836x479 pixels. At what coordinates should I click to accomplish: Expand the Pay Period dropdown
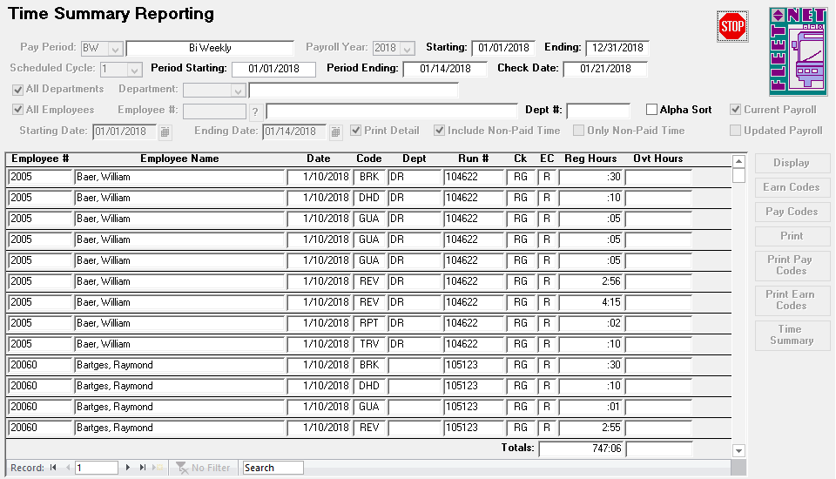point(116,48)
